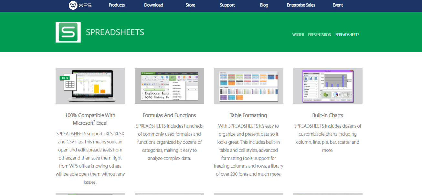The width and height of the screenshot is (422, 195).
Task: Click the laptop XLS compatibility thumbnail
Action: coord(90,86)
